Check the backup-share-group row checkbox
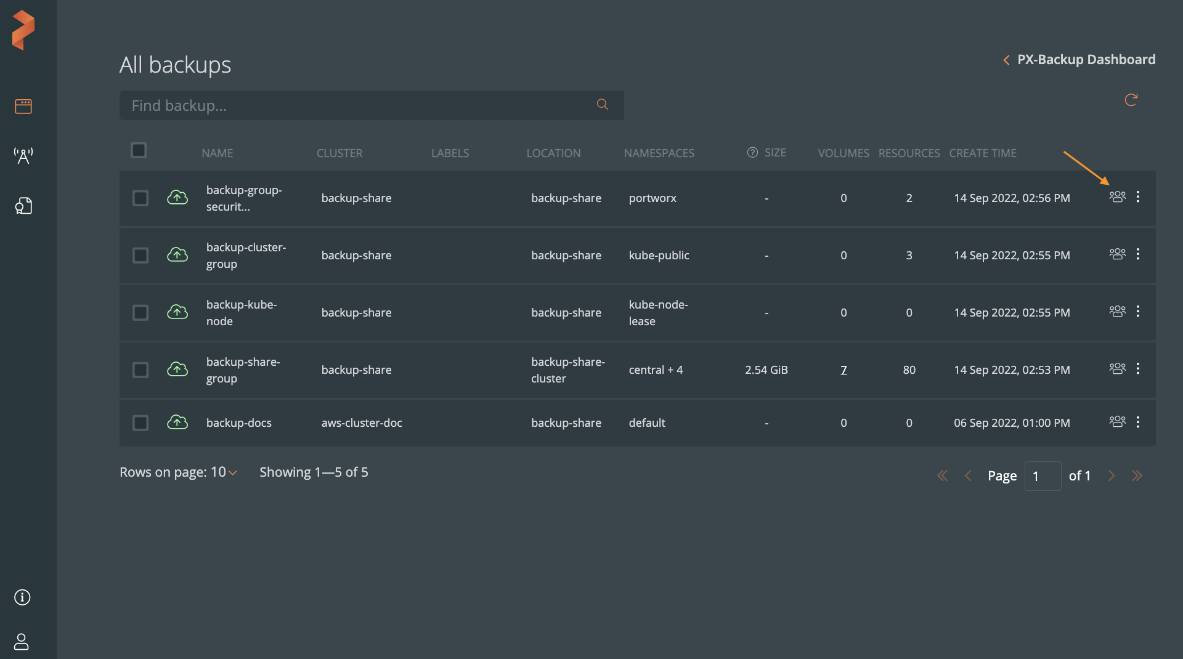1183x659 pixels. click(x=140, y=370)
